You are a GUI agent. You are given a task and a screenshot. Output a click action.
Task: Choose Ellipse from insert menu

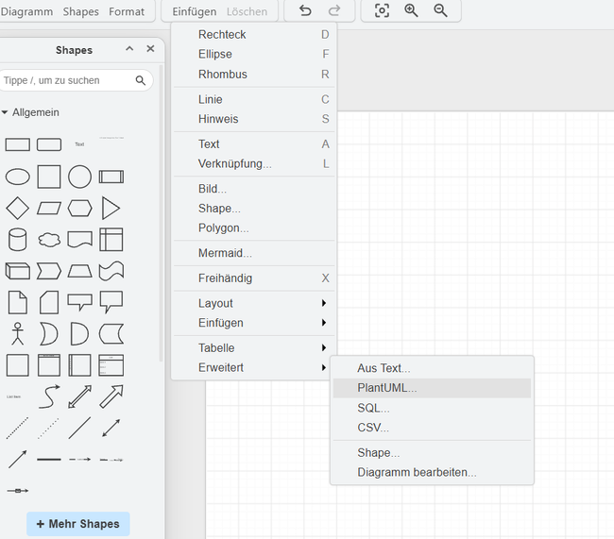[x=254, y=54]
